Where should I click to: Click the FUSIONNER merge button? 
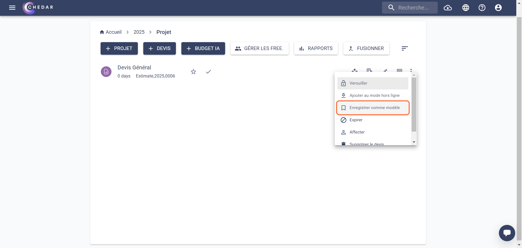coord(366,48)
